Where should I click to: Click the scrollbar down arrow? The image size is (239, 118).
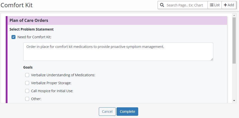(x=234, y=101)
